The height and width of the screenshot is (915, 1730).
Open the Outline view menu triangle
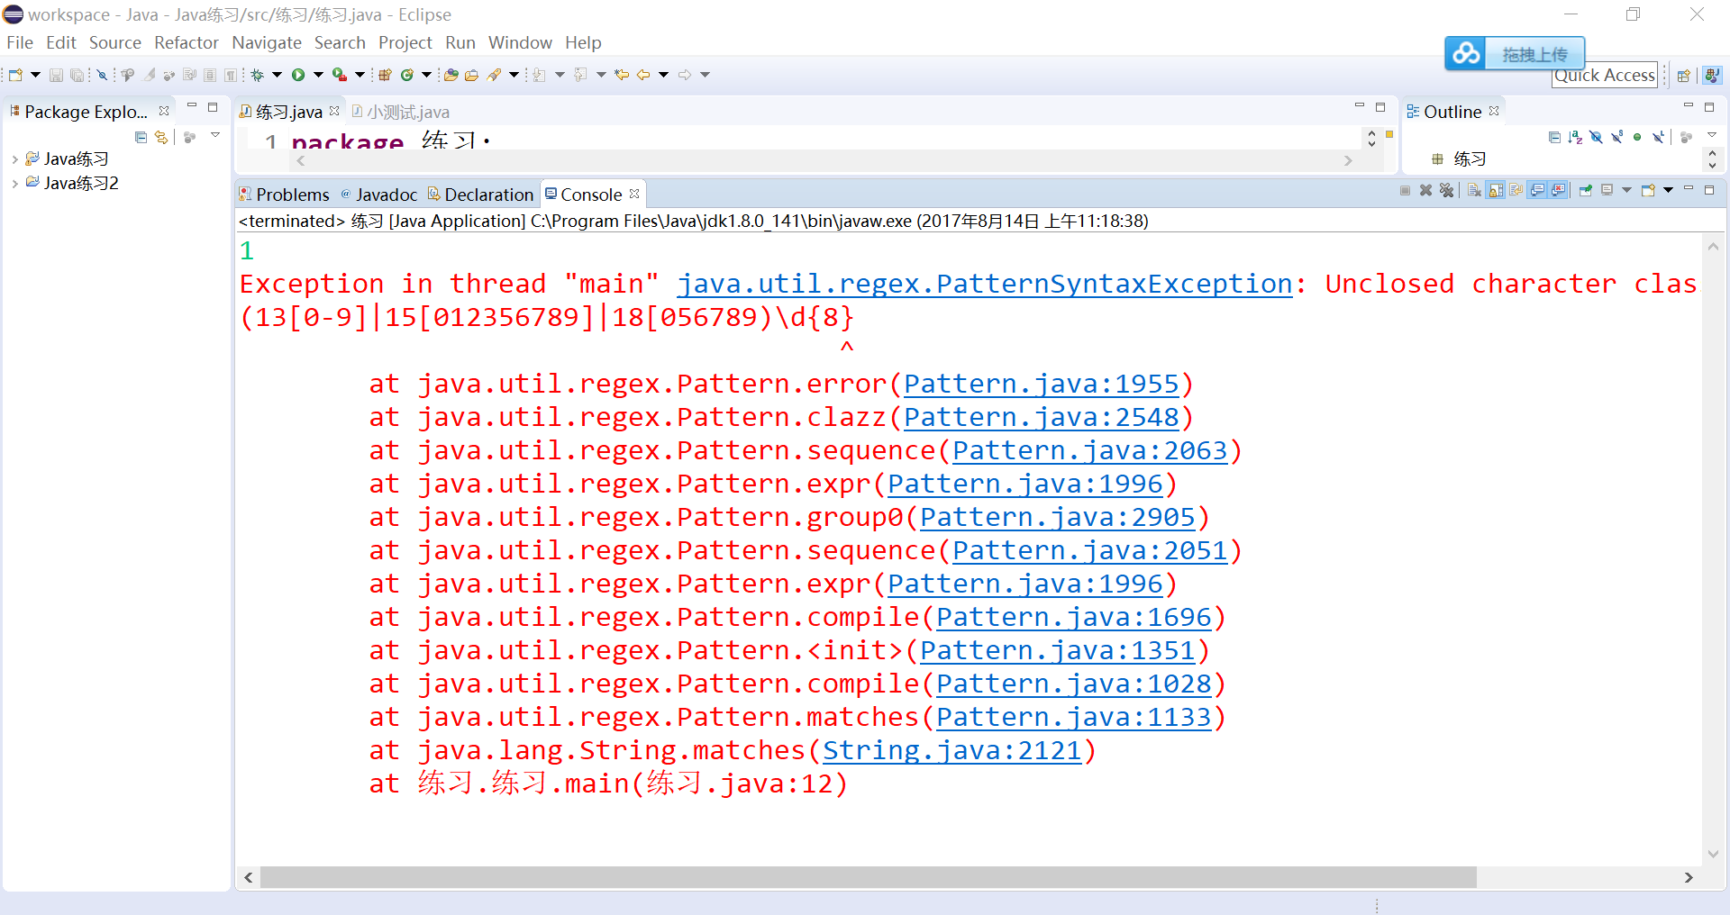coord(1712,134)
